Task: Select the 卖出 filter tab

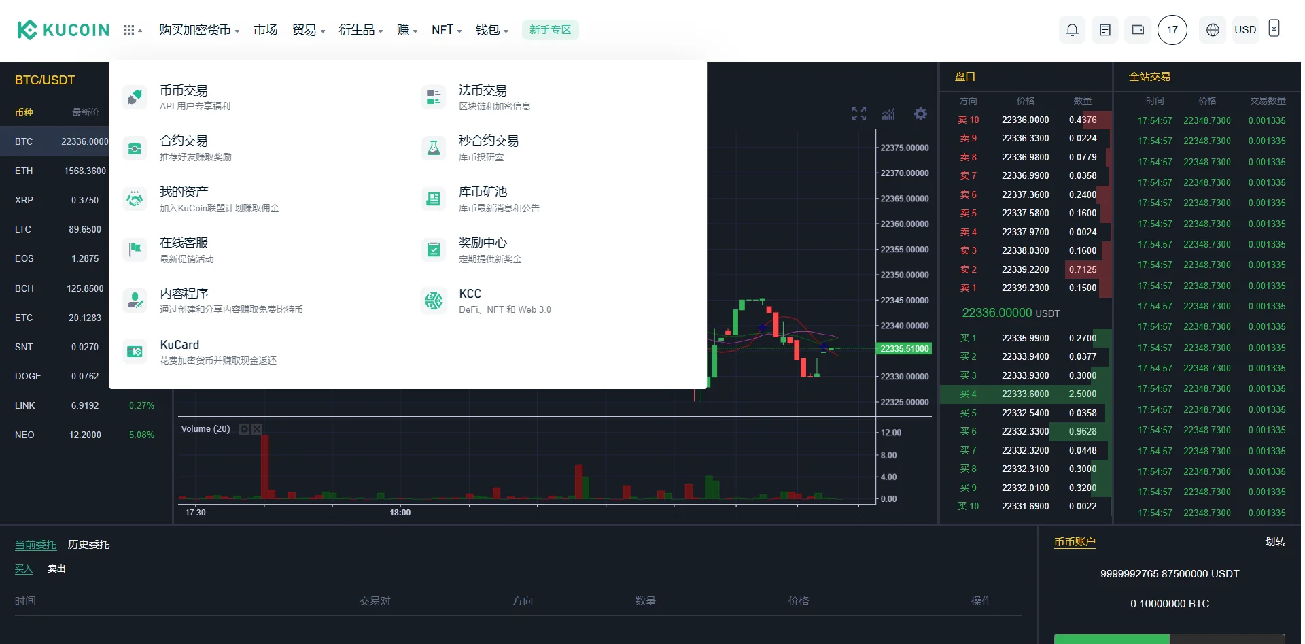Action: [x=56, y=569]
